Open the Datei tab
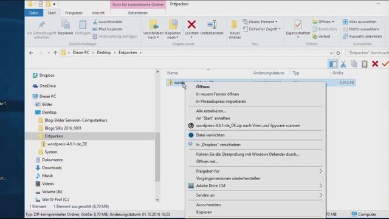The width and height of the screenshot is (389, 219). click(34, 13)
